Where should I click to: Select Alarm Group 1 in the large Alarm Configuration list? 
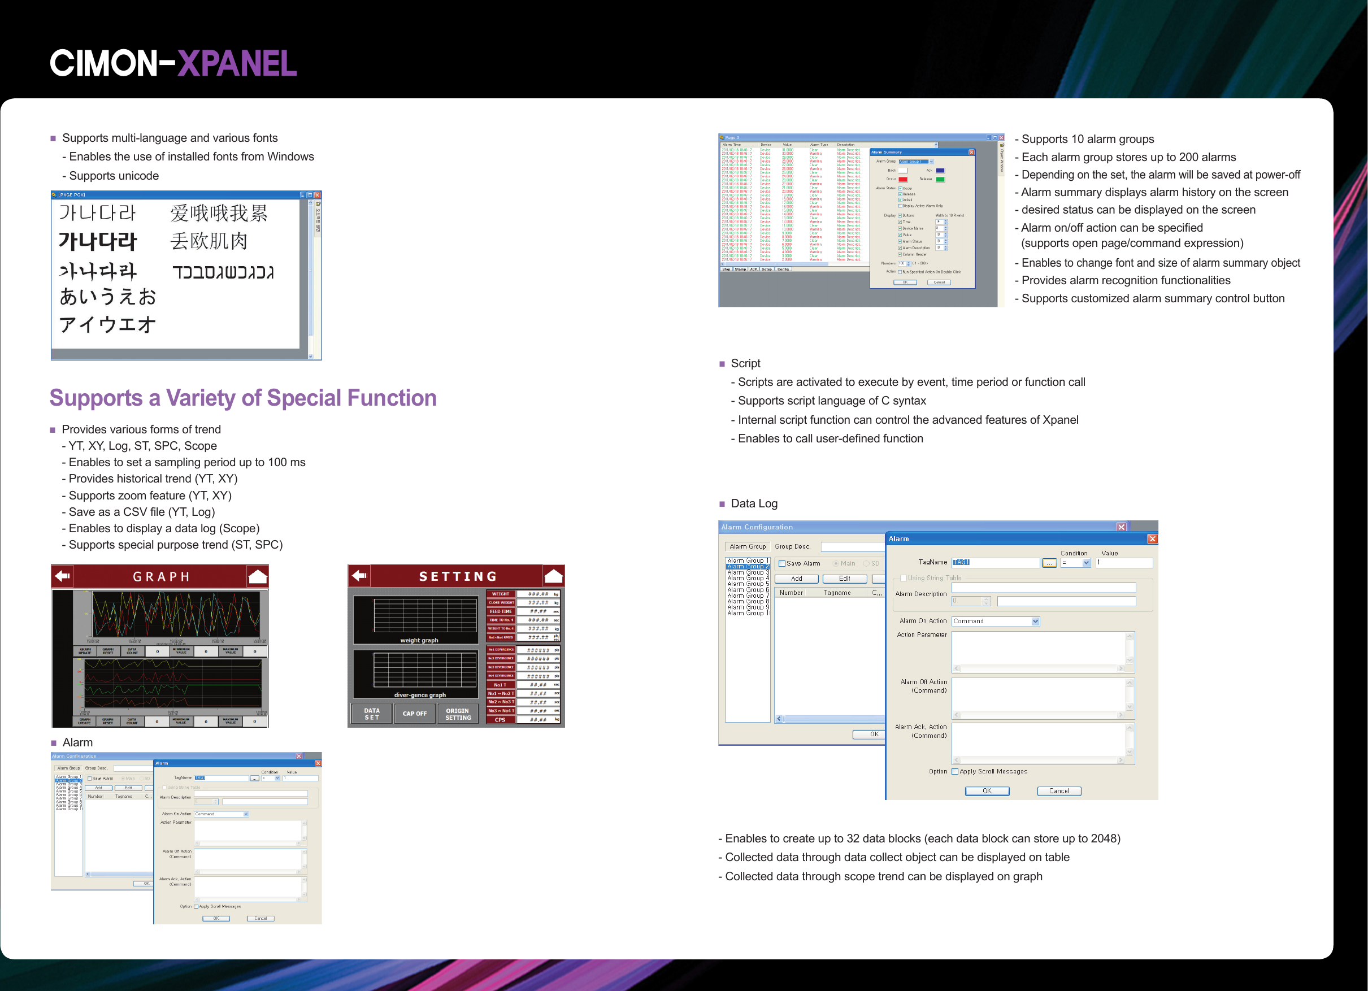[748, 560]
